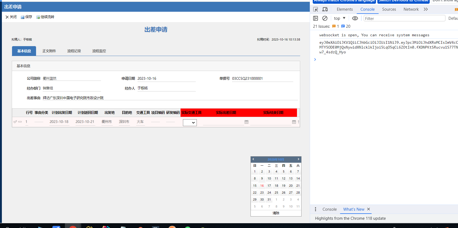The image size is (458, 228).
Task: Go to next month in the calendar
Action: coord(299,159)
